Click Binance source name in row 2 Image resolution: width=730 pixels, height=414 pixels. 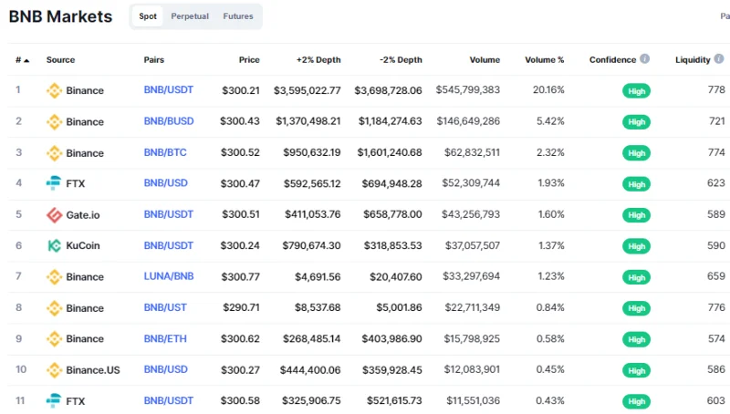(85, 122)
